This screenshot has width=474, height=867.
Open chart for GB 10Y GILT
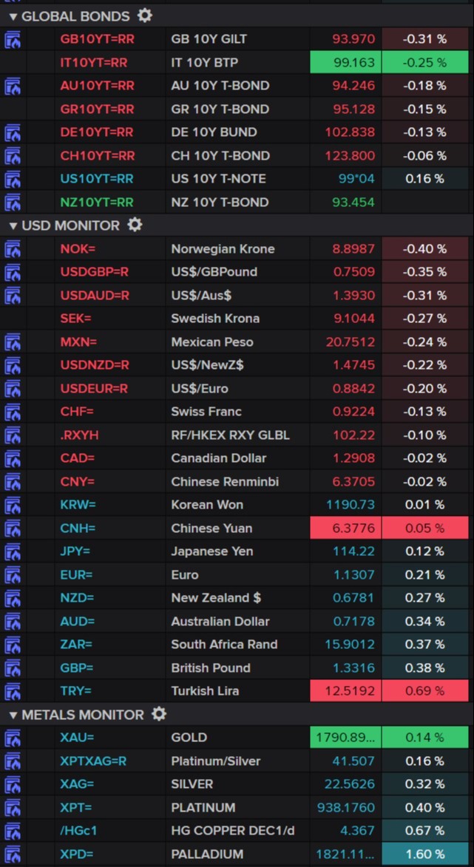pos(11,39)
